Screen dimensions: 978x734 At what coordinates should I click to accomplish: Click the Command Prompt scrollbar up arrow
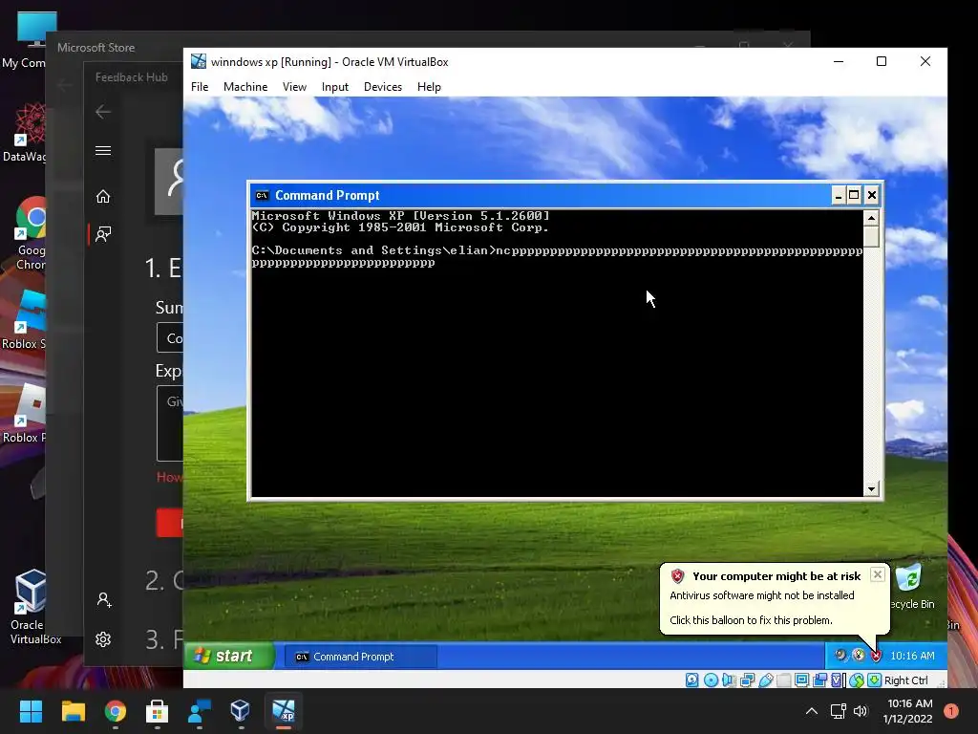point(871,217)
